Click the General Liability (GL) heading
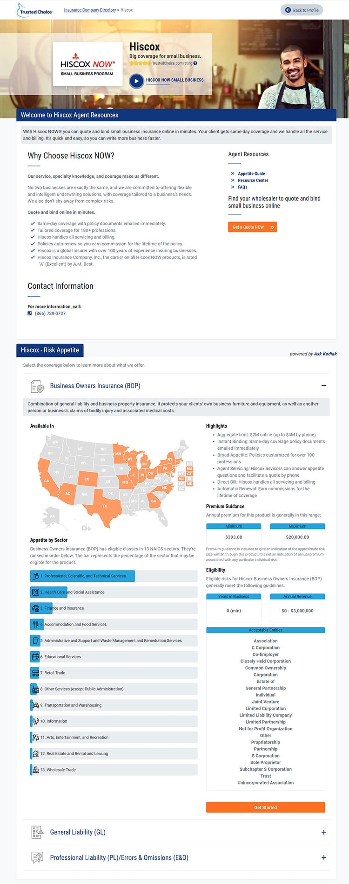349x884 pixels. 78,832
